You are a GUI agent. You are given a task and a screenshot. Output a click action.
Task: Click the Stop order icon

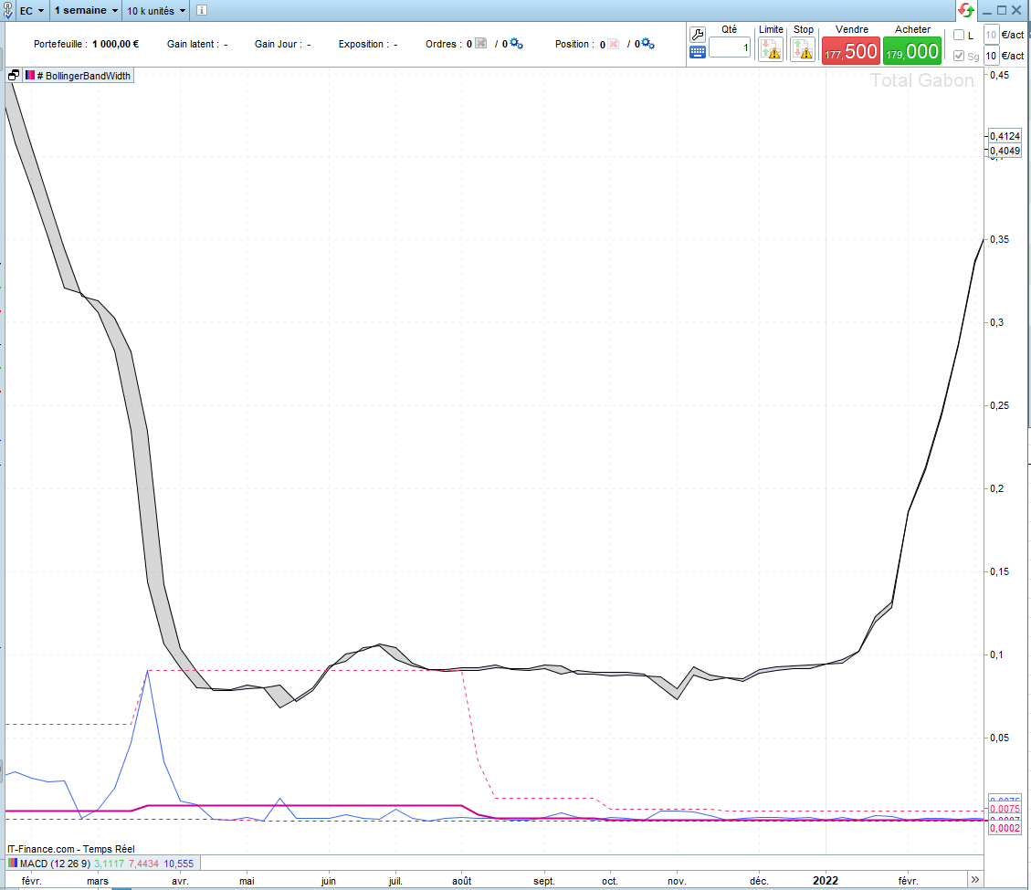pos(803,49)
